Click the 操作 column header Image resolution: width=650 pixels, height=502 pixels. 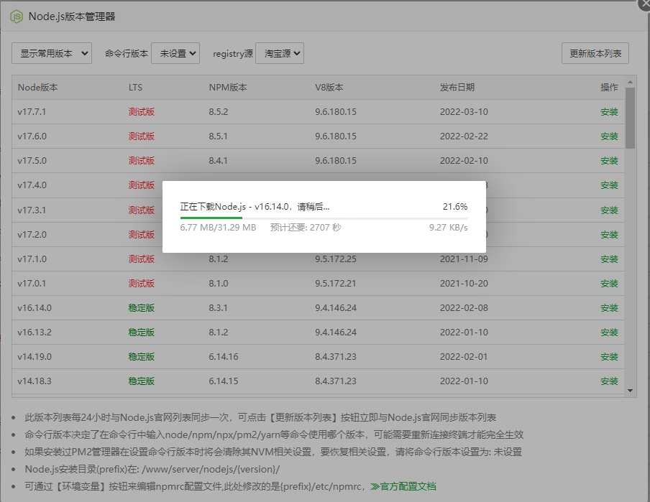coord(610,88)
